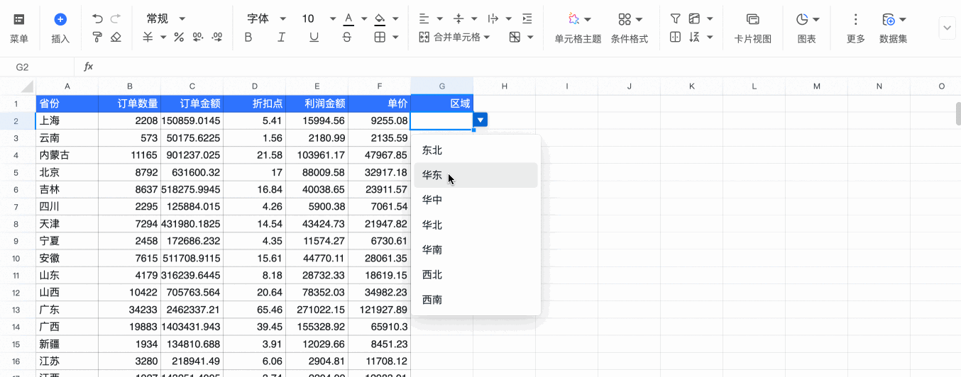Click the 条件格式 icon
The height and width of the screenshot is (377, 961).
624,19
